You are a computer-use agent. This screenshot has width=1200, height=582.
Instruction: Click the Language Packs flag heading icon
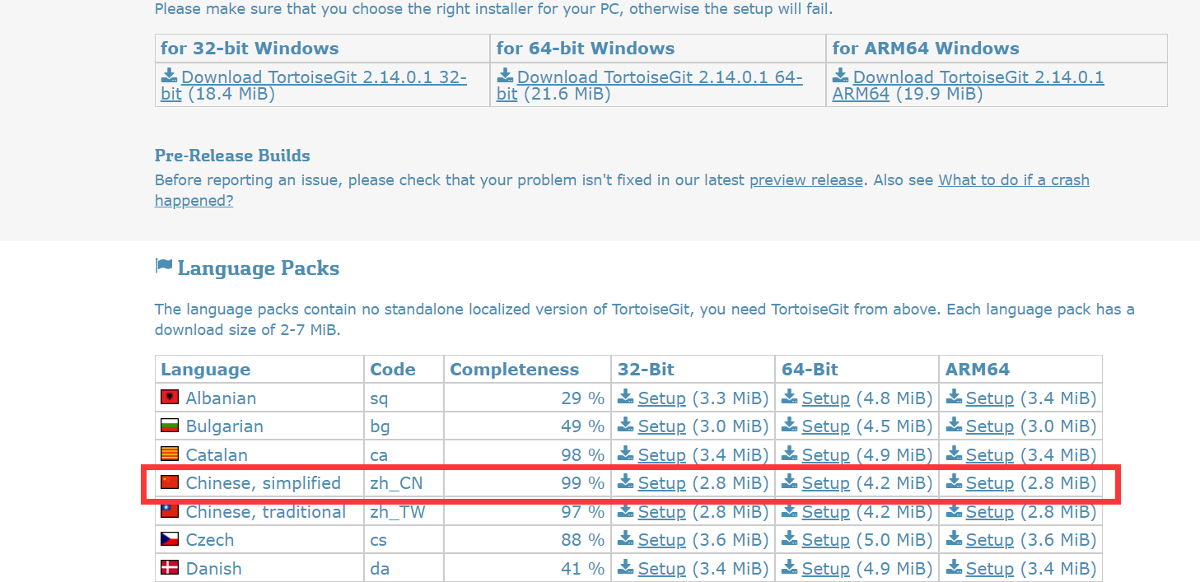(163, 268)
